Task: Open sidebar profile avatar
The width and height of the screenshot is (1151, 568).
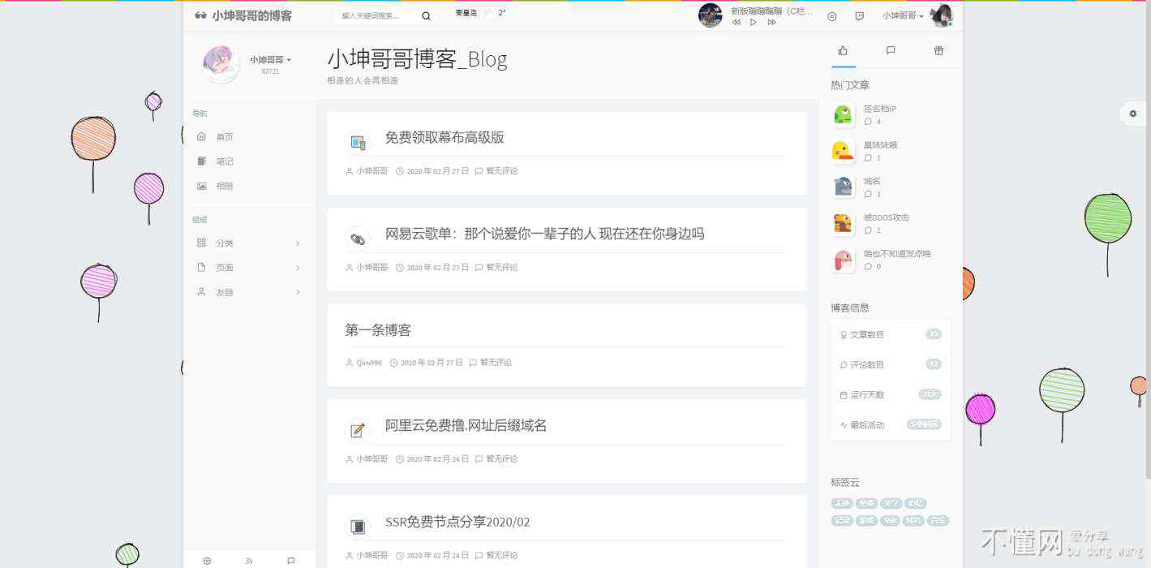Action: (x=221, y=64)
